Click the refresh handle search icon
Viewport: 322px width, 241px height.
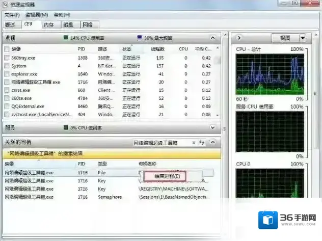pyautogui.click(x=202, y=143)
